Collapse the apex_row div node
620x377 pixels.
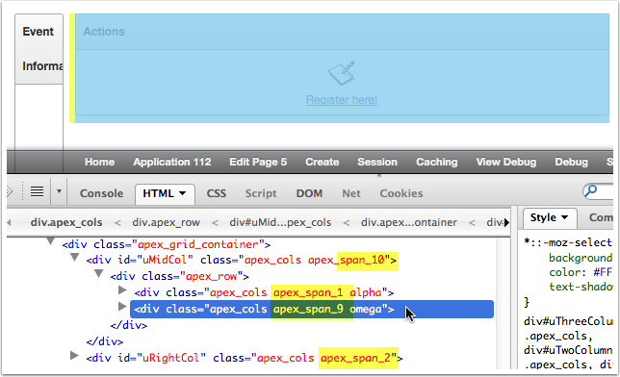click(x=99, y=273)
